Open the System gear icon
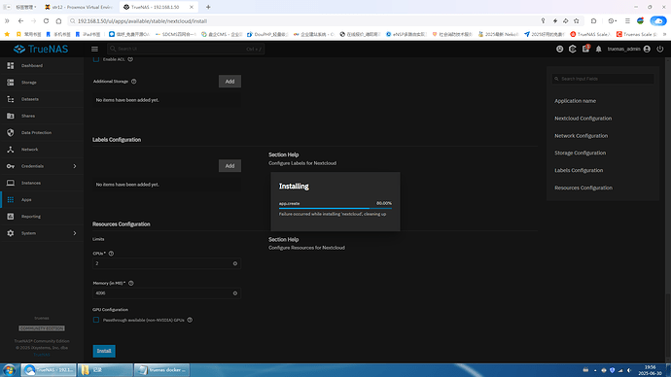Image resolution: width=671 pixels, height=377 pixels. click(11, 233)
